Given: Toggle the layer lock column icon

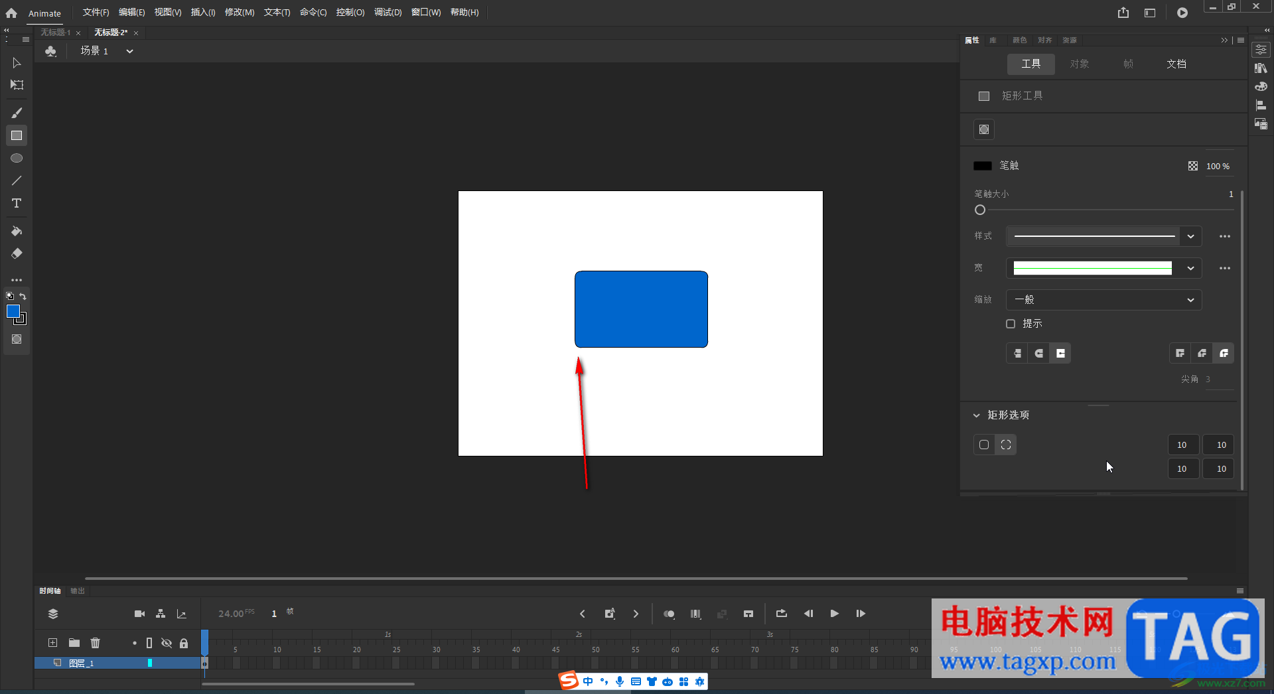Looking at the screenshot, I should click(x=184, y=643).
